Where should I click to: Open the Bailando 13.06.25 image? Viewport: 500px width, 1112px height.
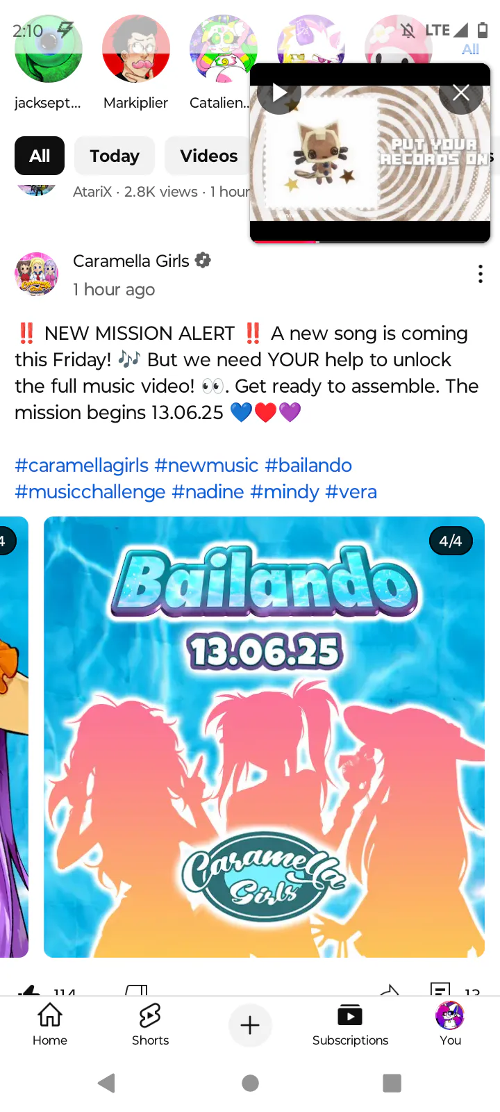click(264, 737)
